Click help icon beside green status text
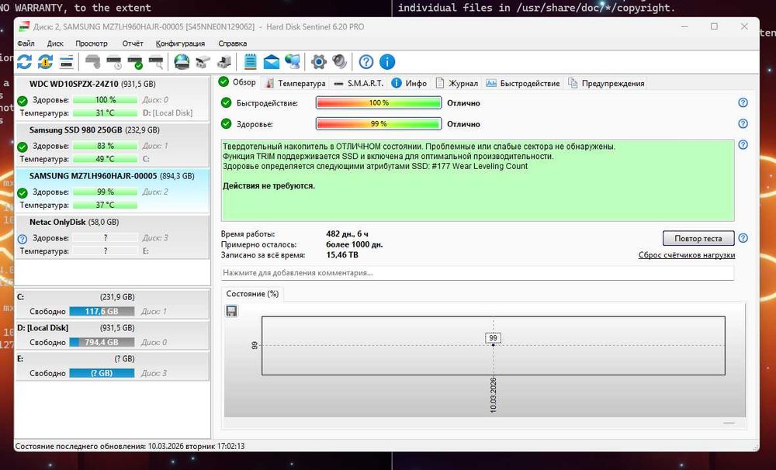 pyautogui.click(x=743, y=145)
